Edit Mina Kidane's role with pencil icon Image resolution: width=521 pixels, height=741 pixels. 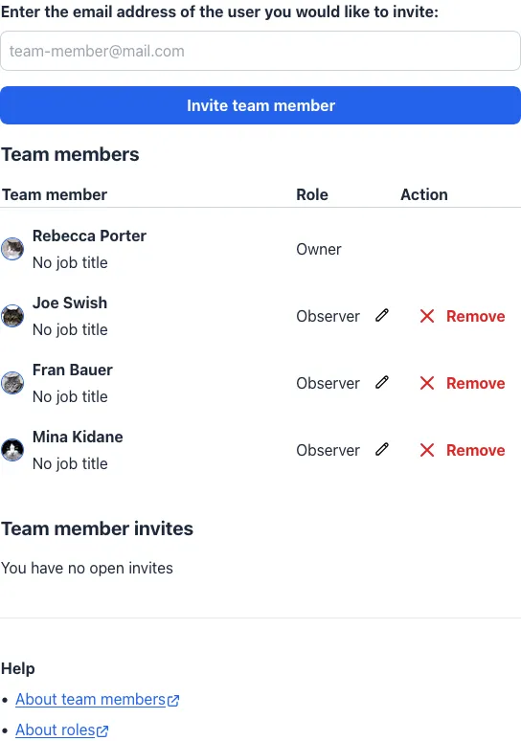[x=382, y=450]
